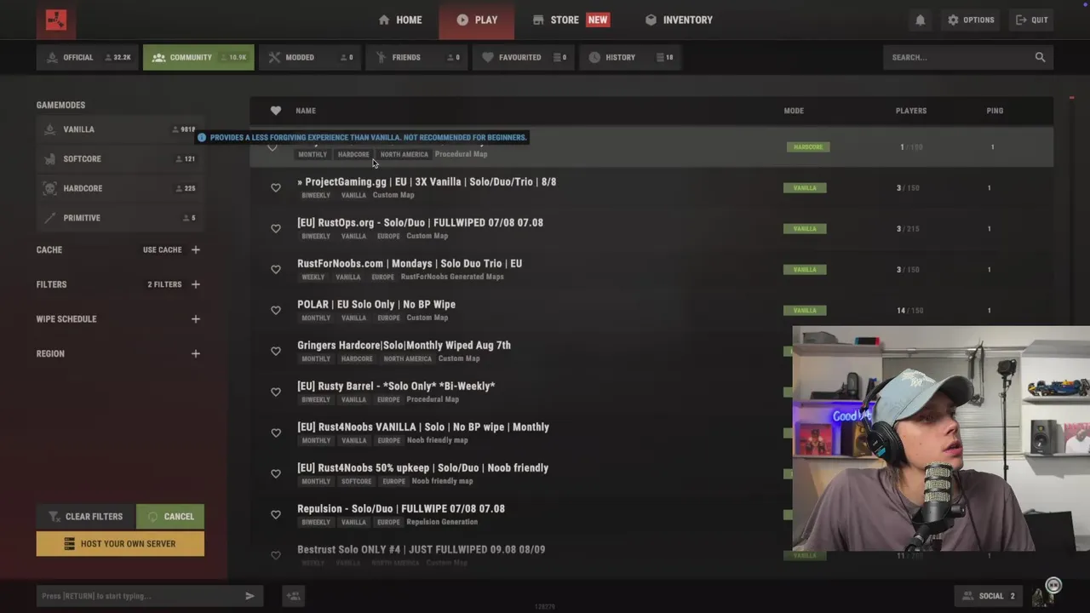The width and height of the screenshot is (1090, 613).
Task: Select Vanilla gamemode filter
Action: (119, 129)
